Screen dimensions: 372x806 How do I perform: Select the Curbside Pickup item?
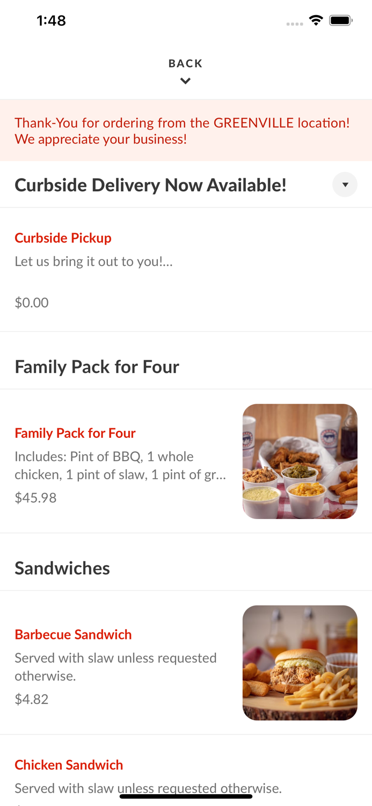(63, 238)
